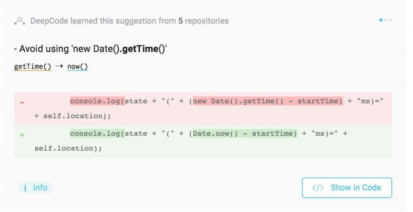Select the third pagination dot
The width and height of the screenshot is (413, 212).
click(x=390, y=20)
